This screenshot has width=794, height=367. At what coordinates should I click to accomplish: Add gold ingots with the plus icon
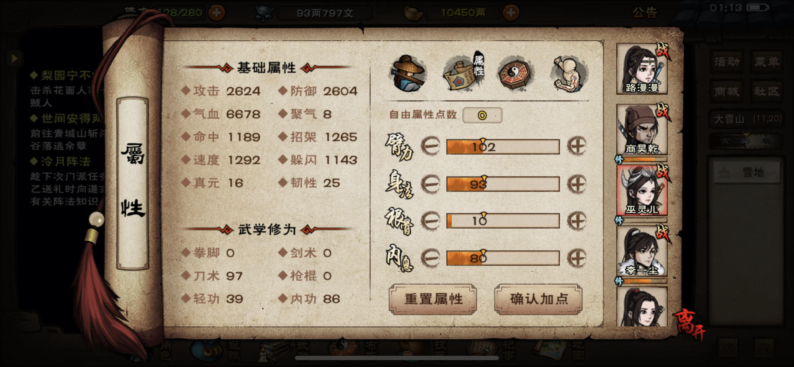pyautogui.click(x=511, y=13)
